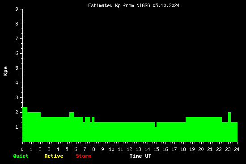The width and height of the screenshot is (246, 164).
Task: Click the tallest green bar at chart start
Action: (25, 125)
